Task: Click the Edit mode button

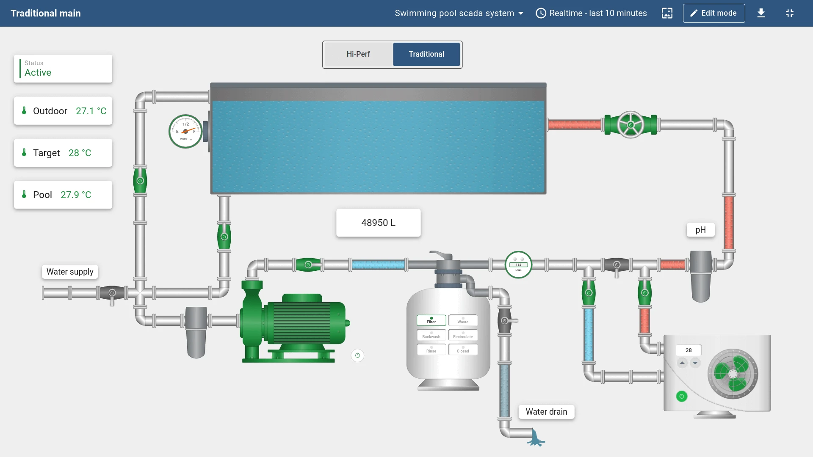Action: [714, 13]
